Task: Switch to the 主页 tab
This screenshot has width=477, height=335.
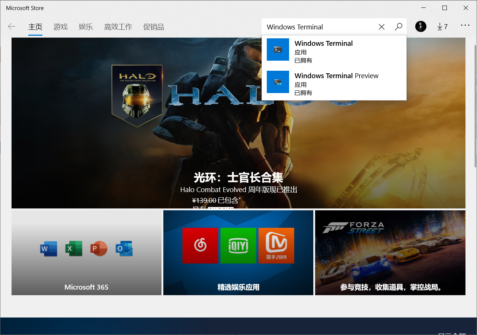Action: (35, 27)
